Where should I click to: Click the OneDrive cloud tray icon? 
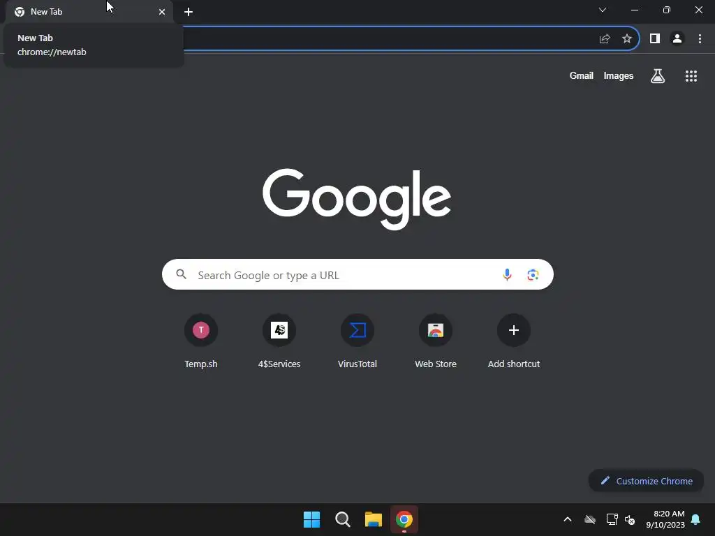pyautogui.click(x=590, y=519)
